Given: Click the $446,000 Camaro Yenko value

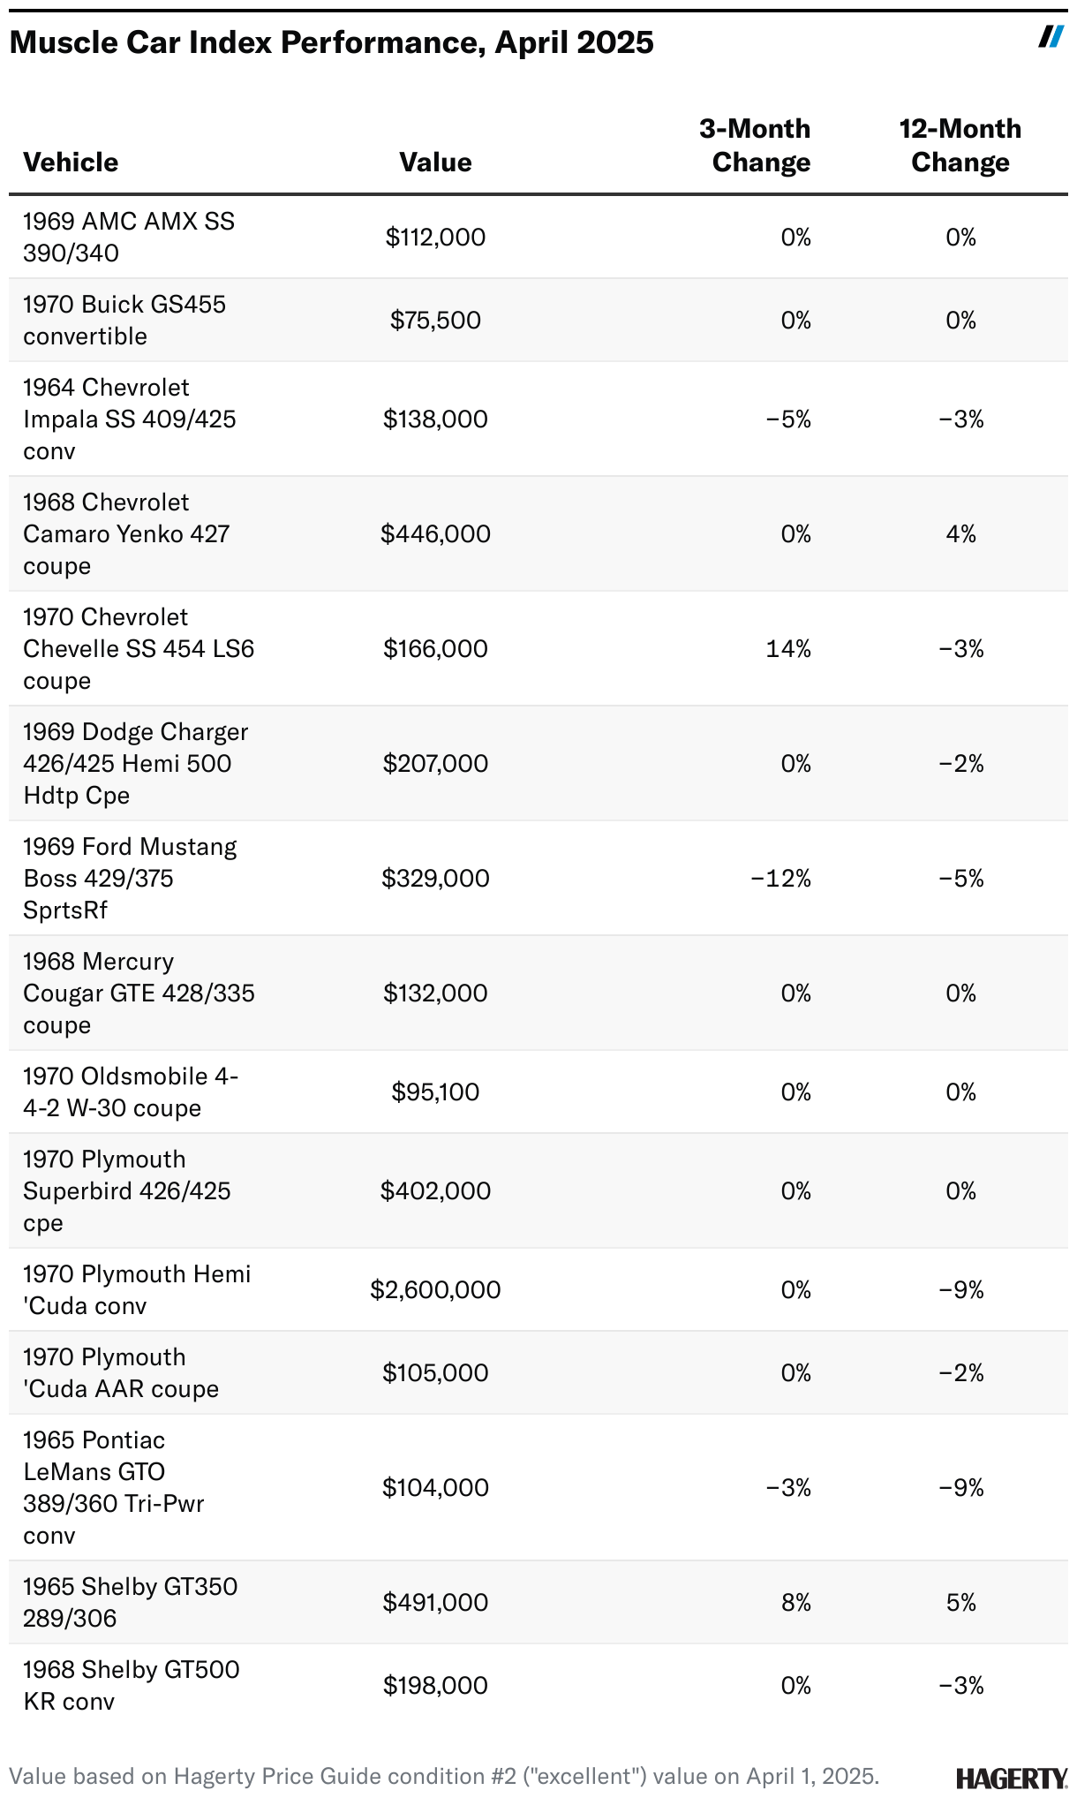Looking at the screenshot, I should point(435,533).
